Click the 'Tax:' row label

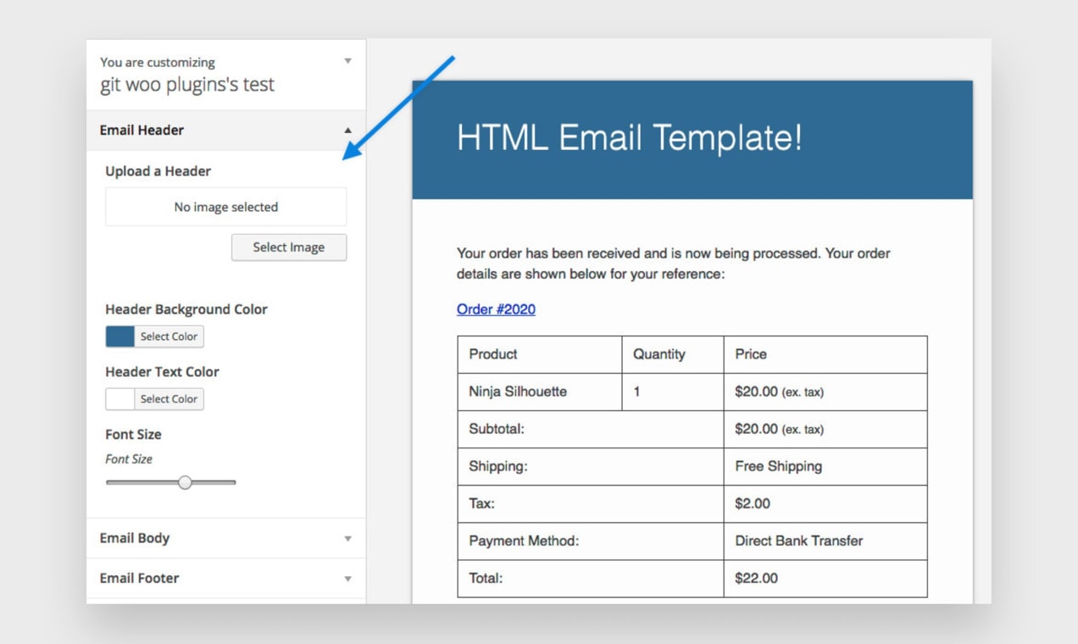481,504
